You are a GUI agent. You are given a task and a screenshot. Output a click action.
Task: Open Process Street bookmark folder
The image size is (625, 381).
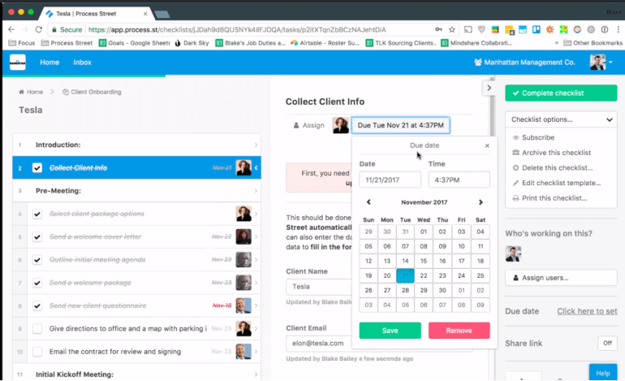pyautogui.click(x=67, y=43)
